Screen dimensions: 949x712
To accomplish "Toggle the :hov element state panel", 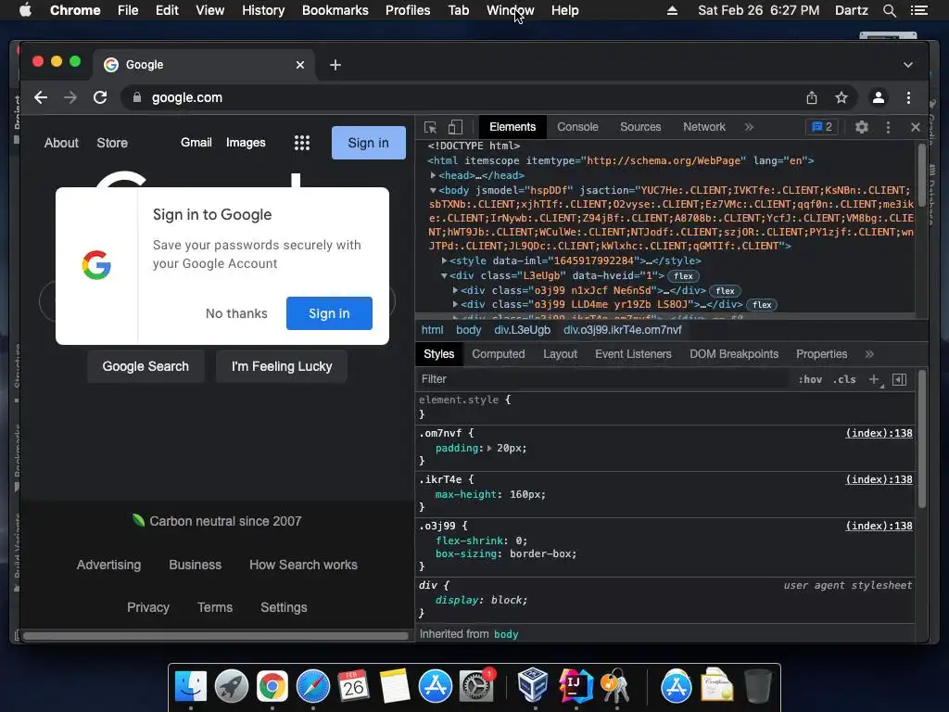I will click(x=810, y=379).
